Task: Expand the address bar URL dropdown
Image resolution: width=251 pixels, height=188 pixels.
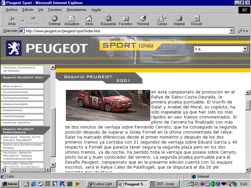Action: (232, 31)
